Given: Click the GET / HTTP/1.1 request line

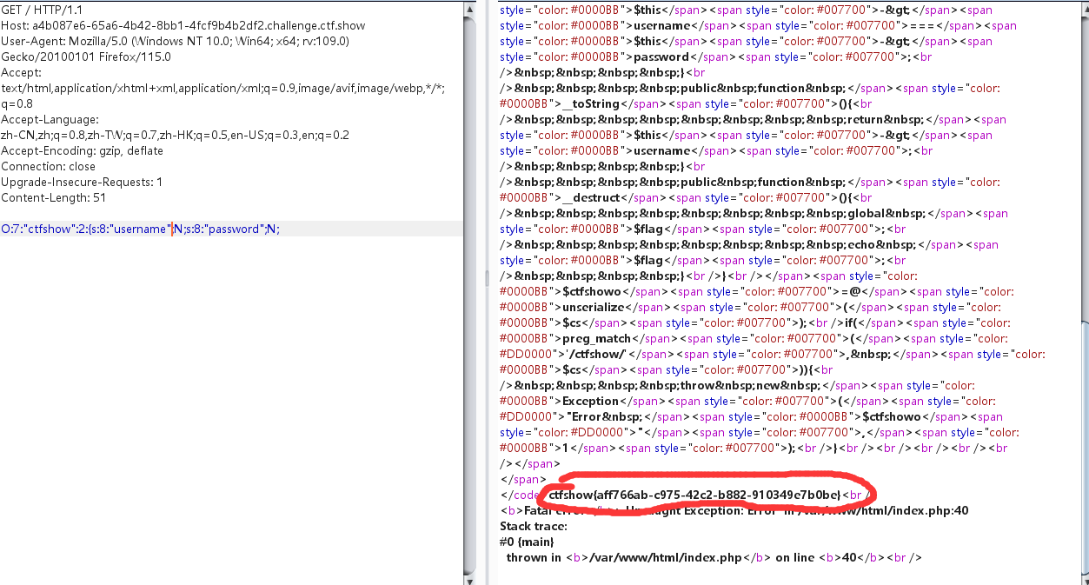Looking at the screenshot, I should coord(43,10).
